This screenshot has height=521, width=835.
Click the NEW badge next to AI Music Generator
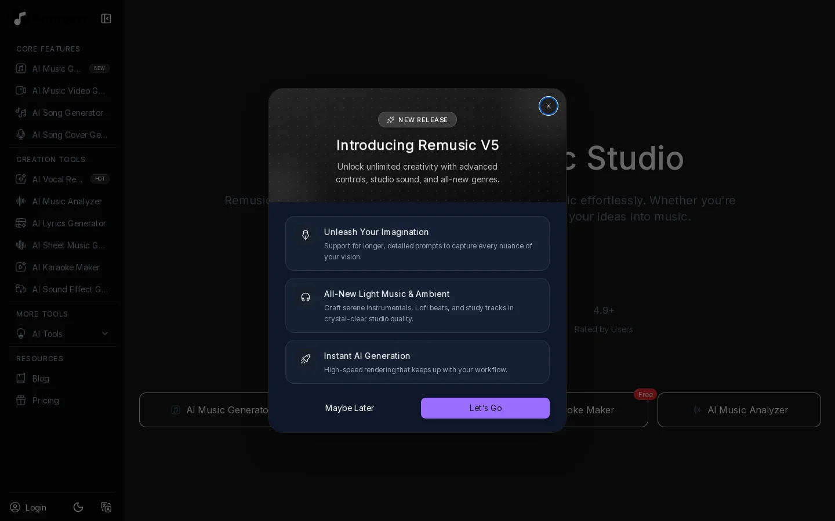click(x=100, y=68)
